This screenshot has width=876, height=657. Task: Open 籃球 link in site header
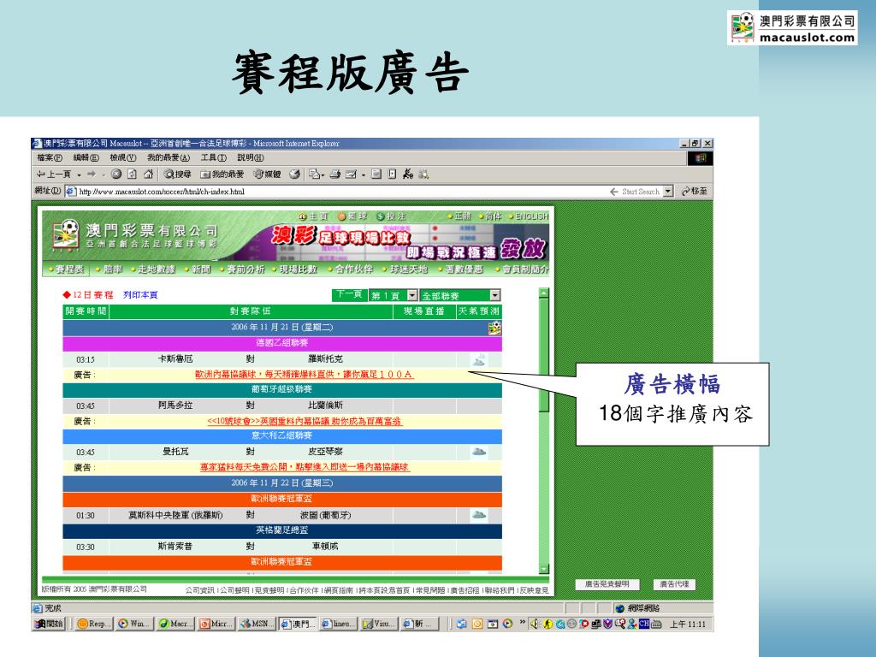coord(352,216)
